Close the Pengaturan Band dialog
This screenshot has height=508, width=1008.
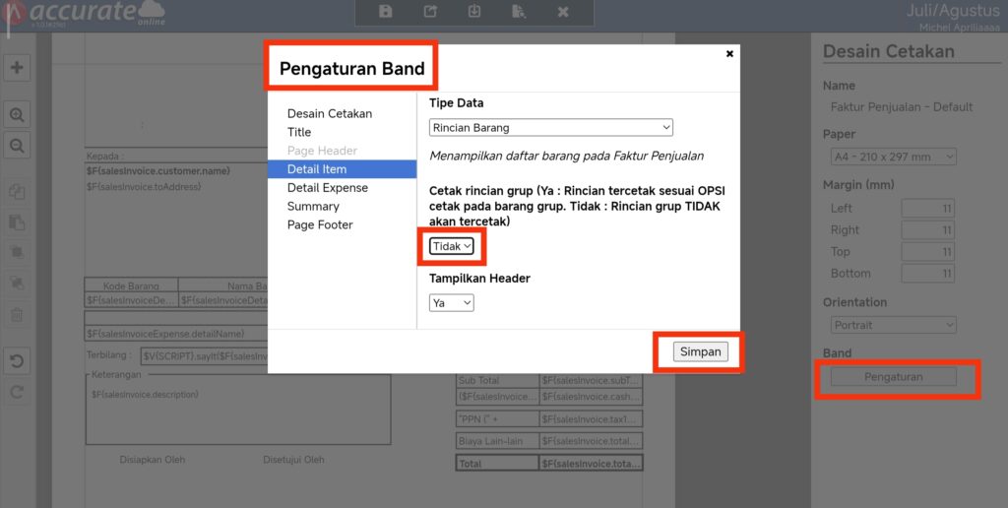click(x=729, y=54)
